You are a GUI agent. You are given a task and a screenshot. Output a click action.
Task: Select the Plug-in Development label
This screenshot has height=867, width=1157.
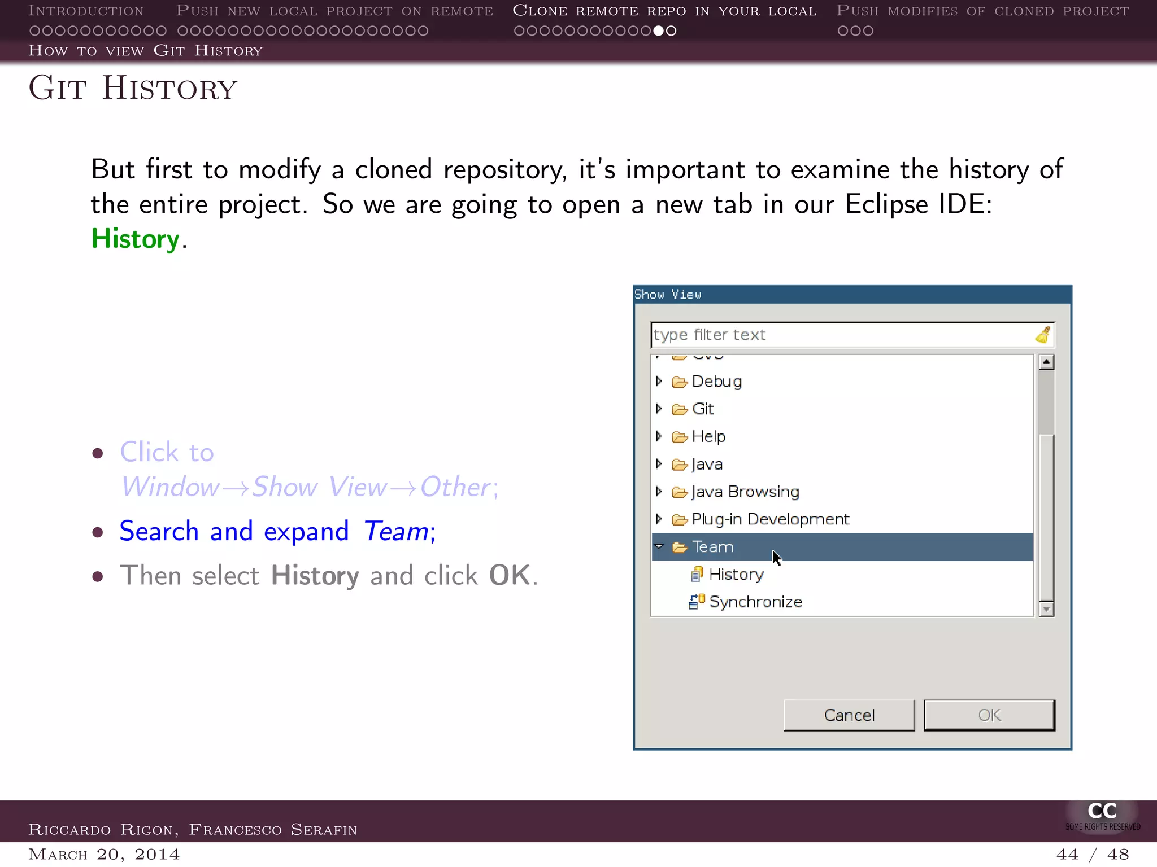(771, 519)
